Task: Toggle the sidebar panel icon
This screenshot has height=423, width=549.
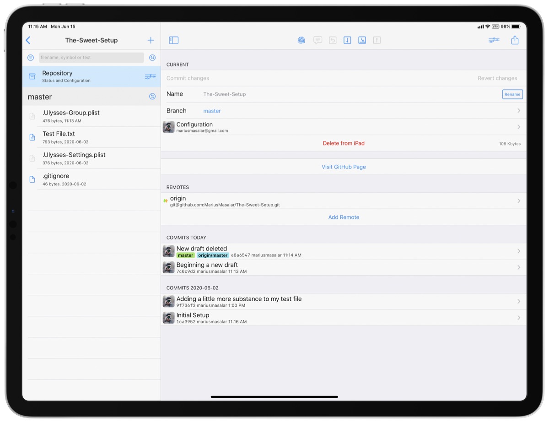Action: pyautogui.click(x=174, y=40)
